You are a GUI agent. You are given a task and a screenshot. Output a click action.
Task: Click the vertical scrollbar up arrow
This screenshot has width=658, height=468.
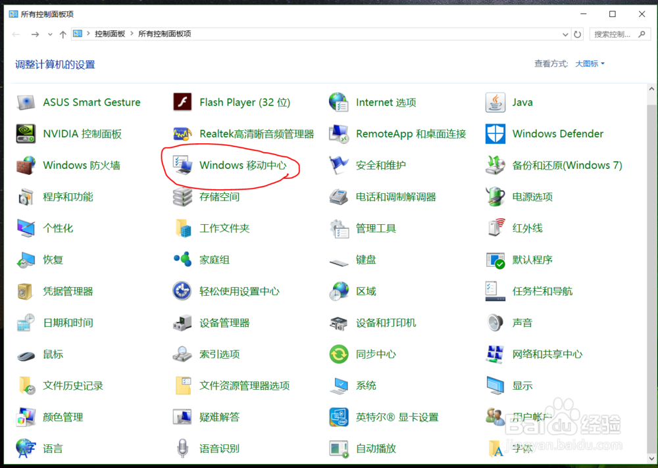651,89
